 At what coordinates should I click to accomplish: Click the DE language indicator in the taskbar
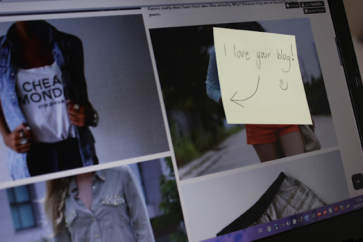[x=260, y=231]
